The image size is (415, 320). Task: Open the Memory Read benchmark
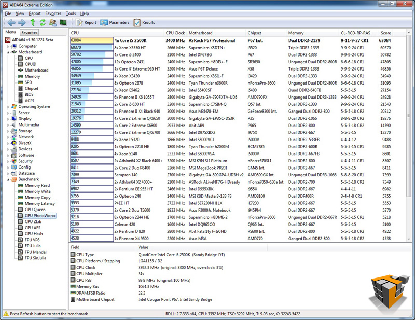tap(37, 186)
